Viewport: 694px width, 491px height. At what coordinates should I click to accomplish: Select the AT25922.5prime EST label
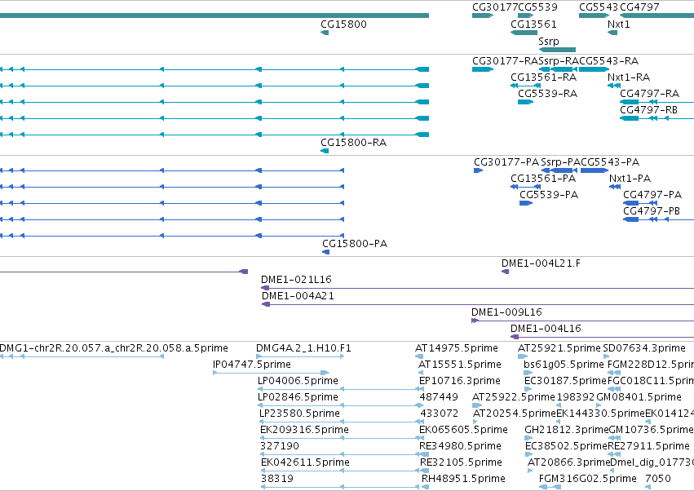click(x=514, y=397)
